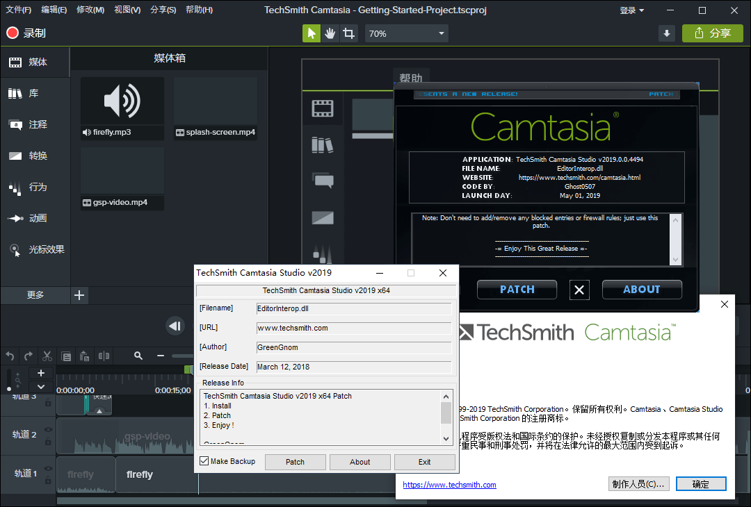The width and height of the screenshot is (751, 507).
Task: Toggle lock icon for 轨道 3
Action: coord(49,403)
